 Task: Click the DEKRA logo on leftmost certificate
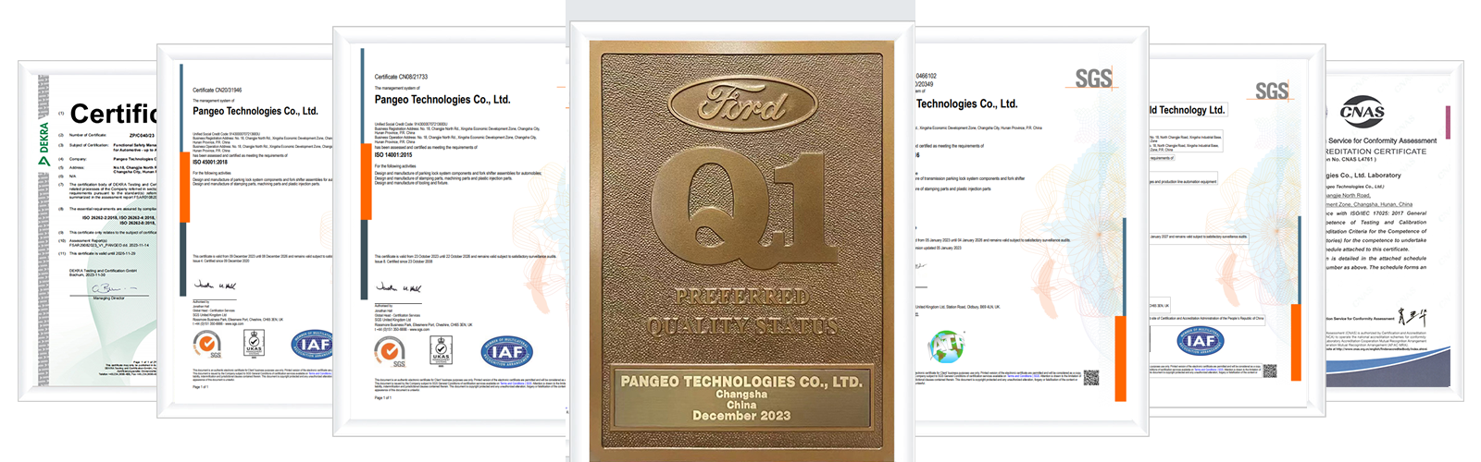click(44, 143)
